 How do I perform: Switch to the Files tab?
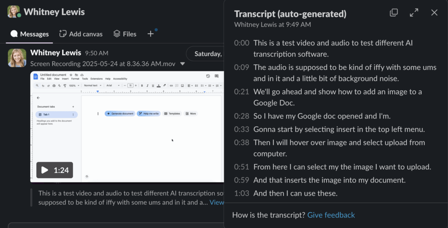[125, 34]
